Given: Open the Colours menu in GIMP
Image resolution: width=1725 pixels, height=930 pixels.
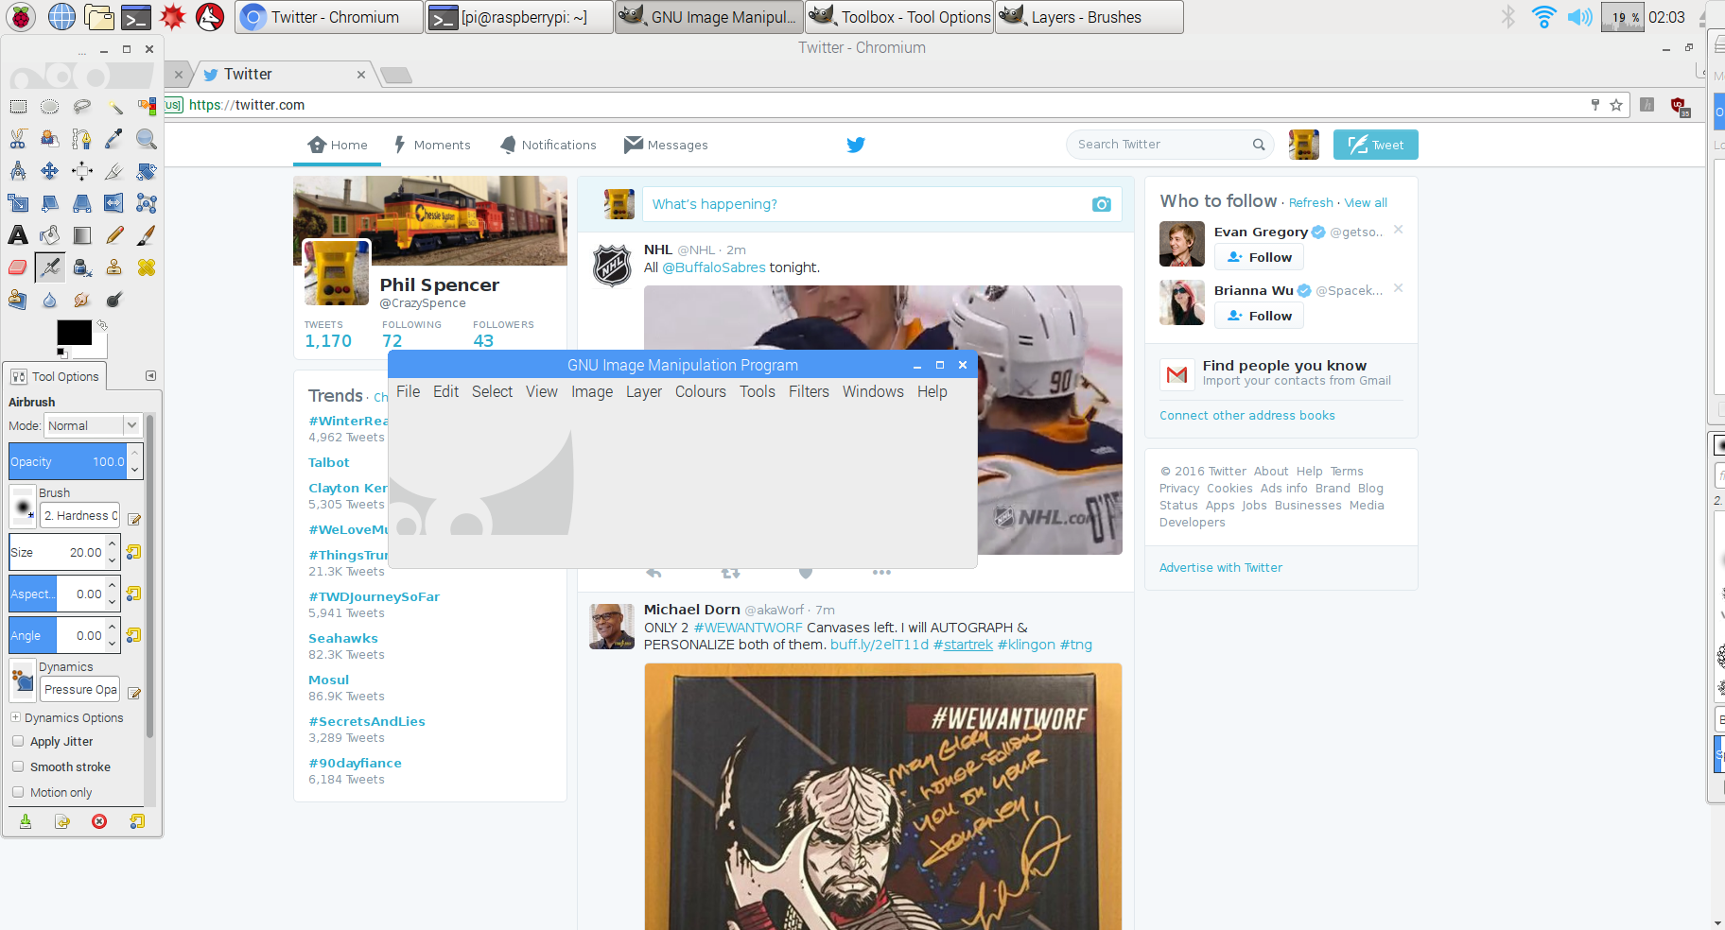Looking at the screenshot, I should tap(701, 391).
